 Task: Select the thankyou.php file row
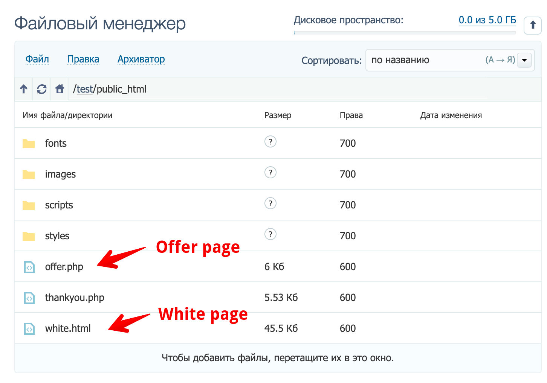tap(75, 297)
